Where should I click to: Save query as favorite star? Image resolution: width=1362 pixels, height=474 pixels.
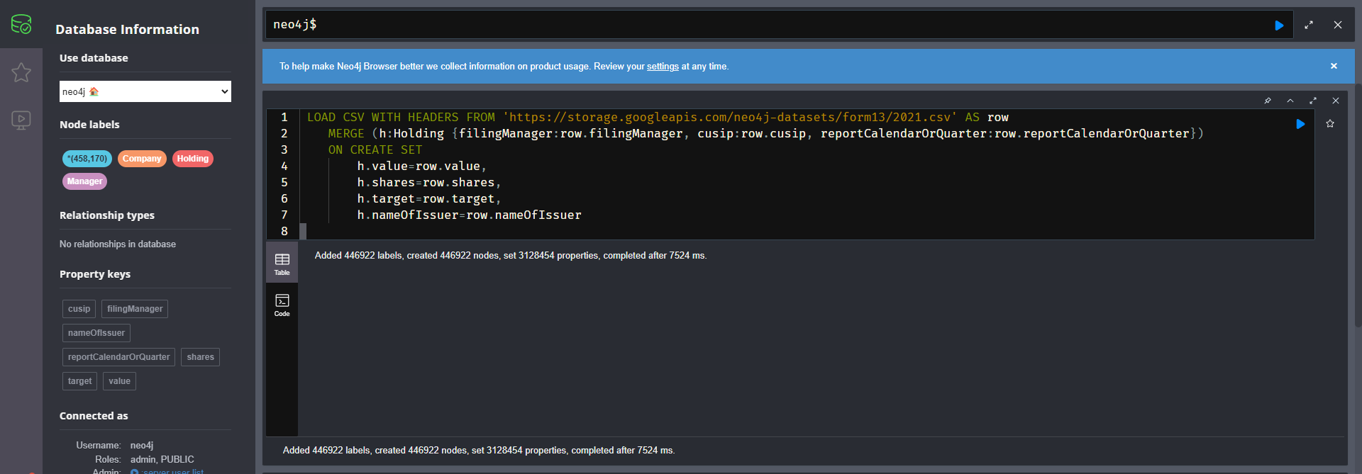coord(1330,124)
